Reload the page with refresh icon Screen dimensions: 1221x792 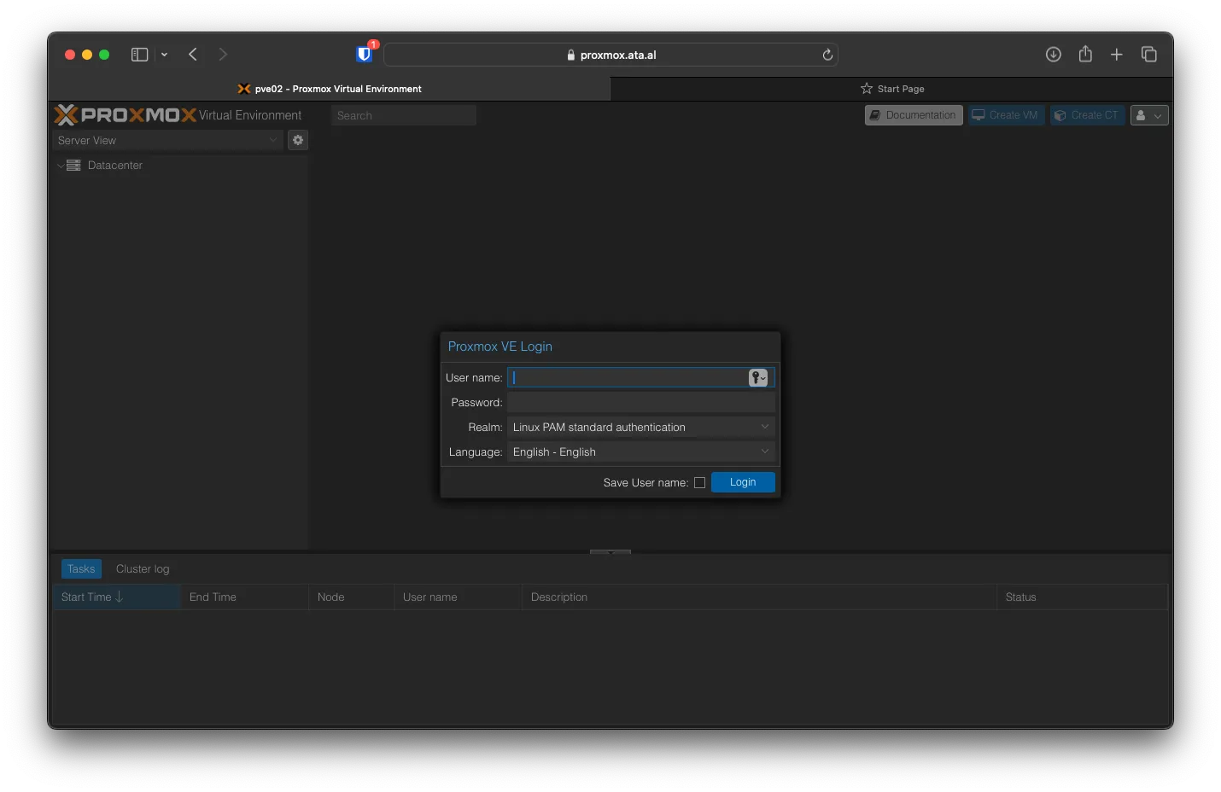[x=827, y=55]
